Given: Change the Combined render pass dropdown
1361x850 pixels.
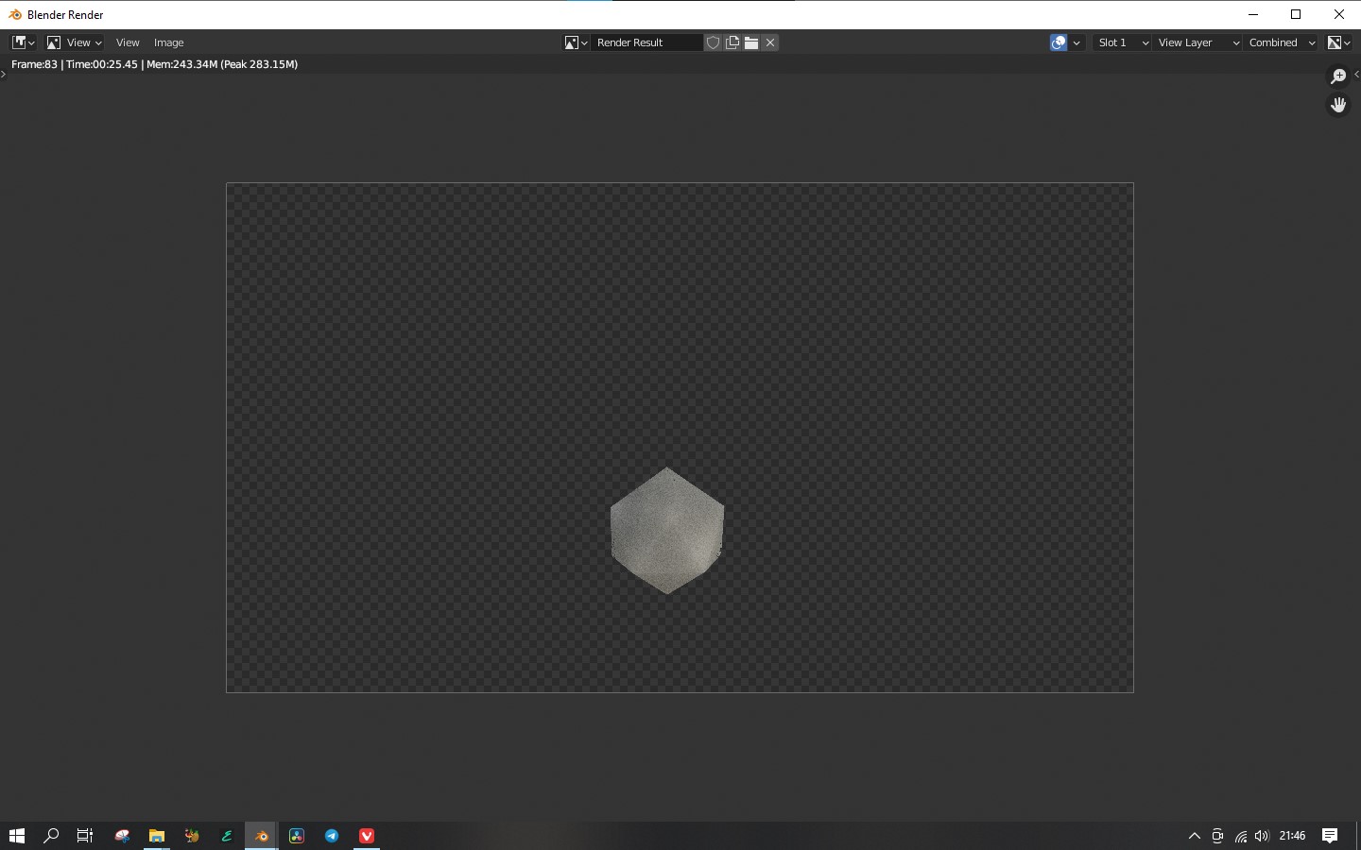Looking at the screenshot, I should (1281, 42).
